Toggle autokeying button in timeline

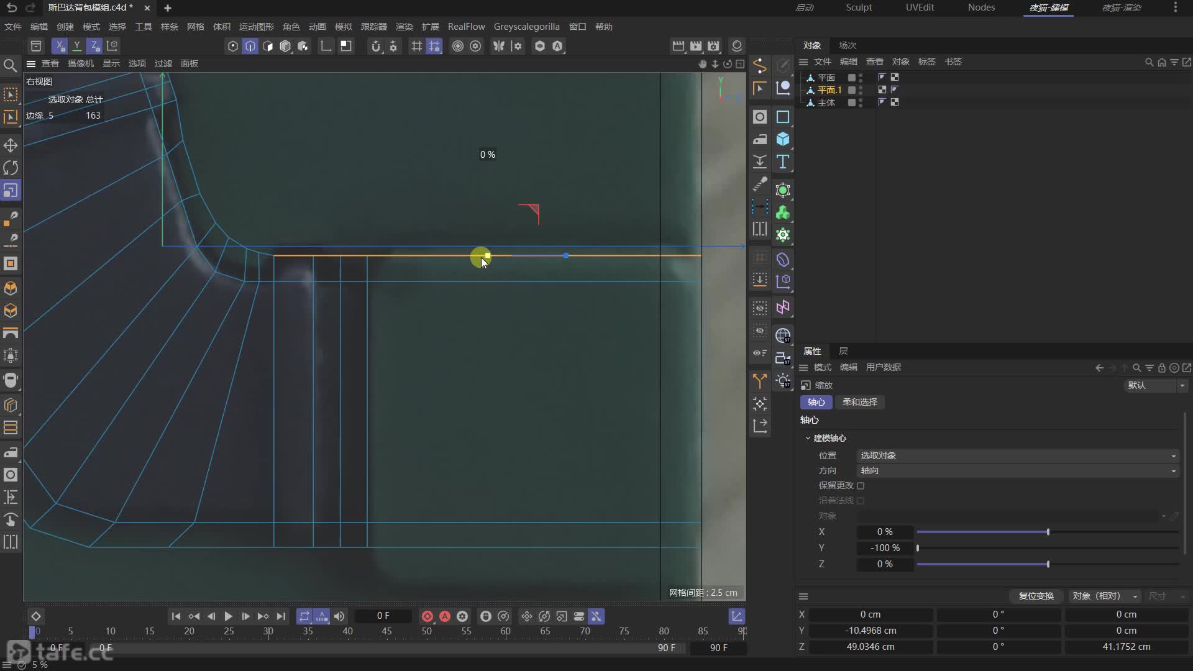(x=445, y=616)
